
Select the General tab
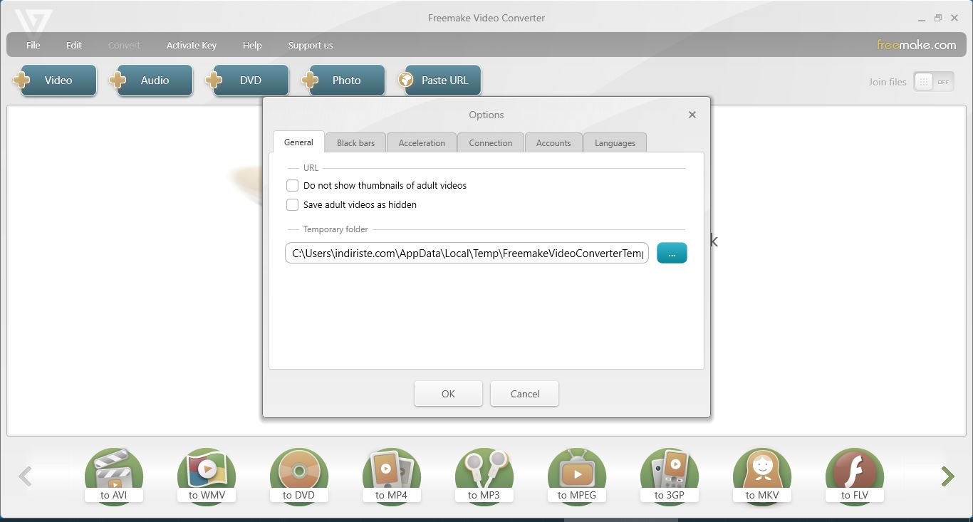pos(298,142)
